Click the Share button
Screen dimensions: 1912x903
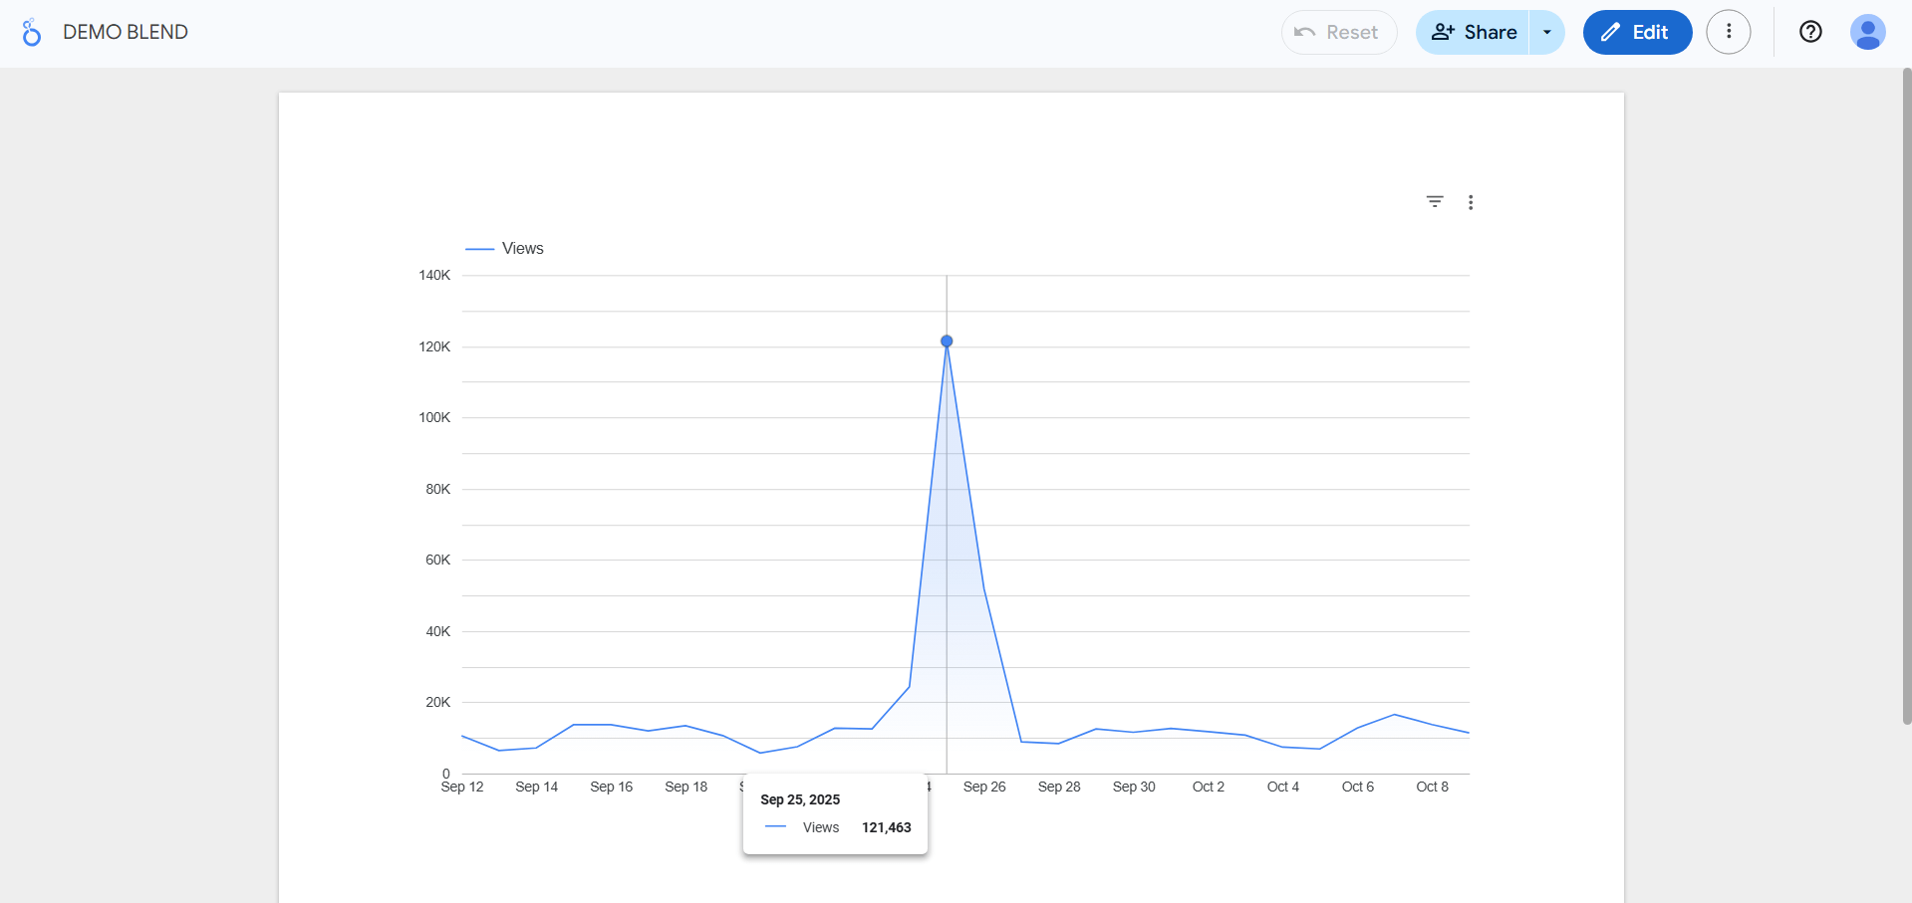click(1474, 32)
